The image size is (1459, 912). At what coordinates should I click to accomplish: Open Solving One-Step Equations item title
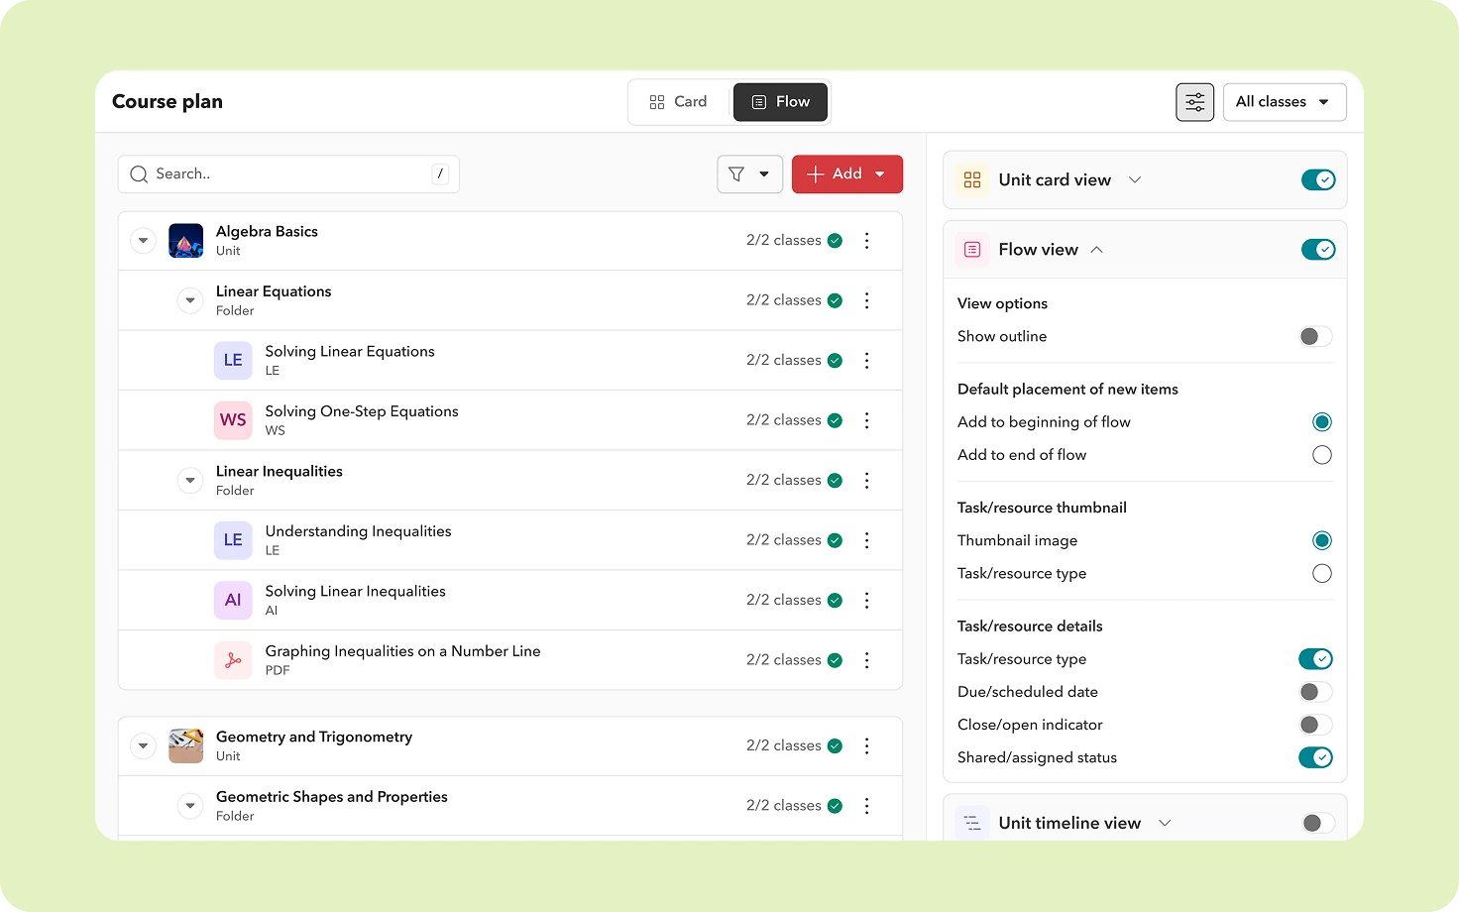coord(362,411)
